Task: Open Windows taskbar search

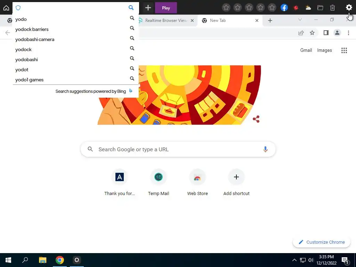Action: (25, 260)
